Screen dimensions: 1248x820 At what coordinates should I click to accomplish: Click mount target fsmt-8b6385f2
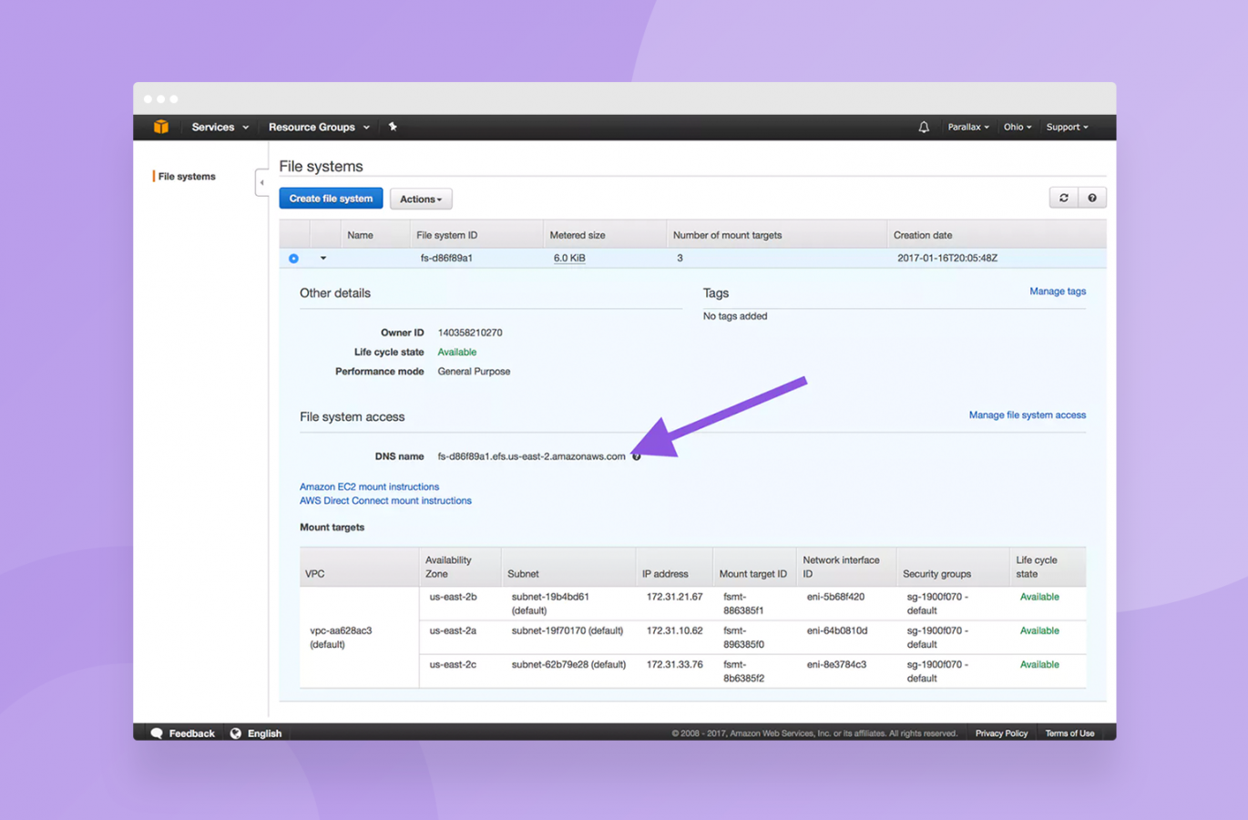pyautogui.click(x=743, y=671)
